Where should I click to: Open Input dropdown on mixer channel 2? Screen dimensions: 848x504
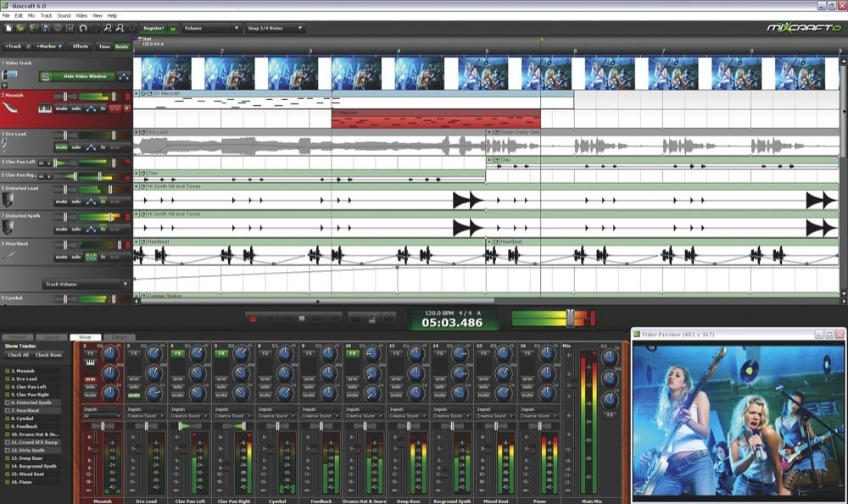(x=103, y=416)
